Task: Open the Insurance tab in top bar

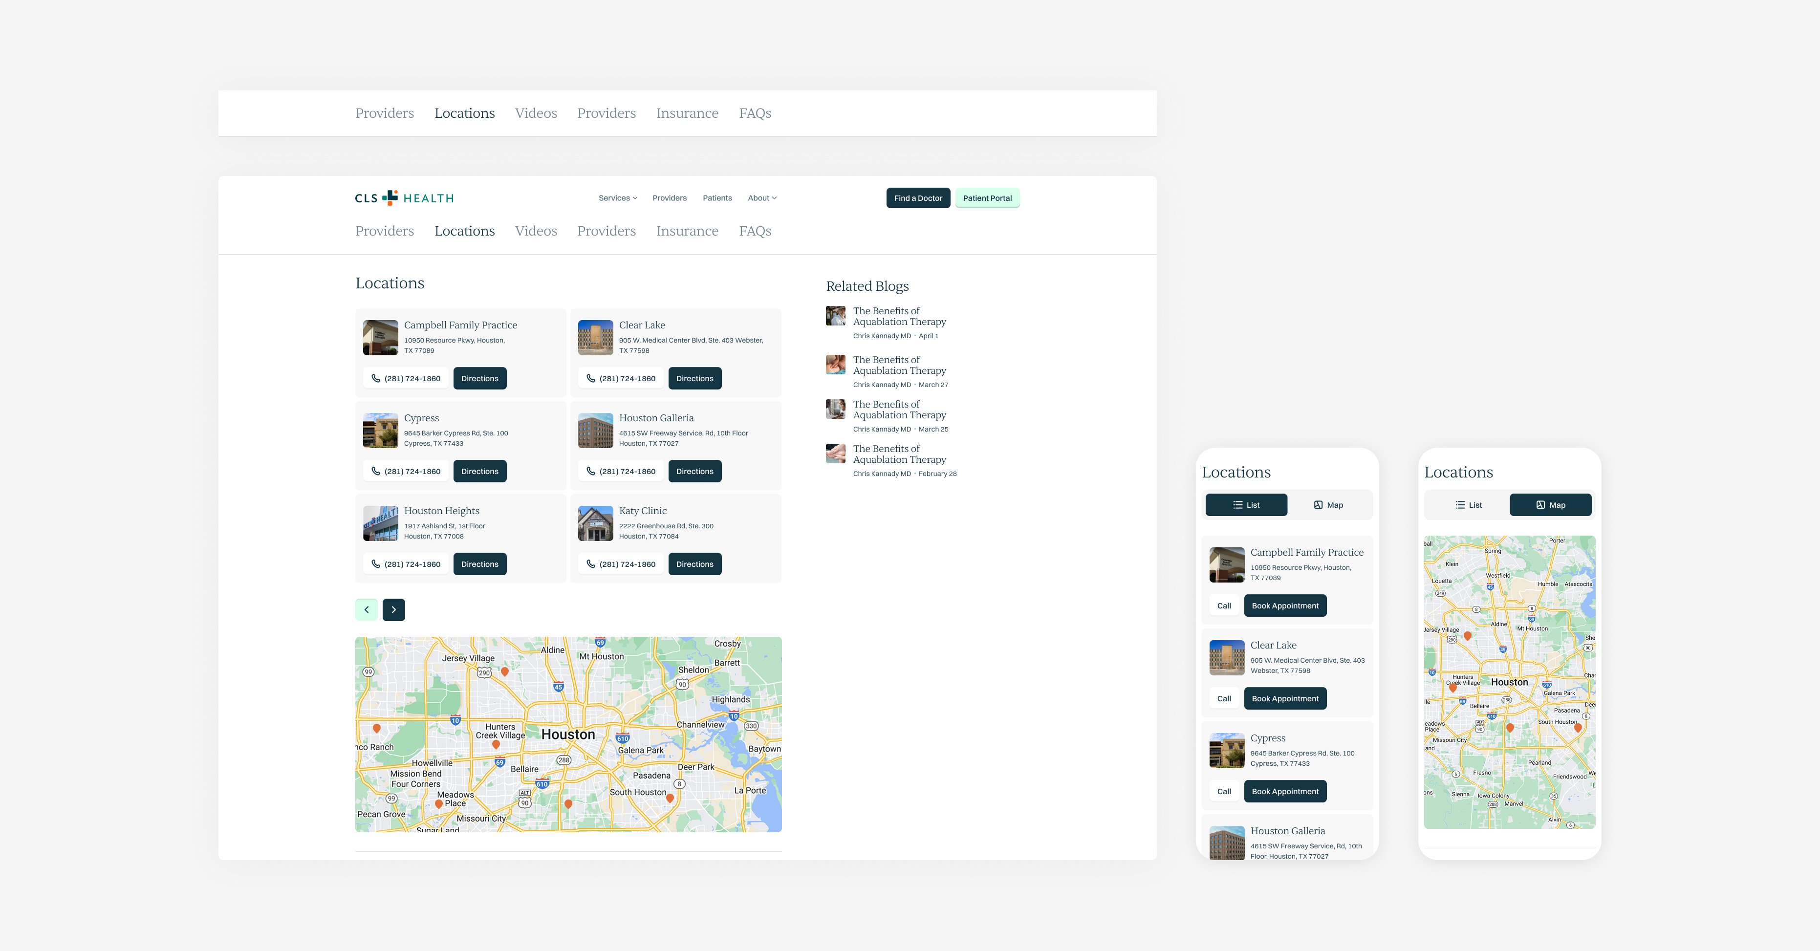Action: (687, 113)
